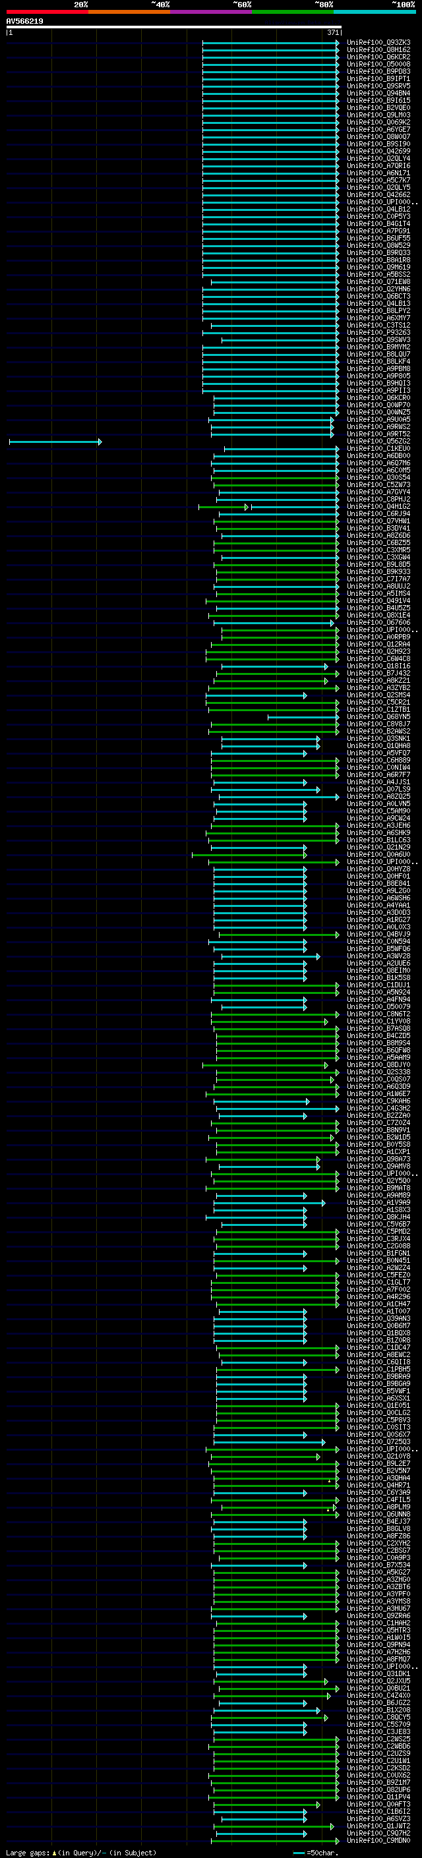The height and width of the screenshot is (1858, 422).
Task: Open hit UniRef100_Q93ZK3
Action: pos(378,43)
